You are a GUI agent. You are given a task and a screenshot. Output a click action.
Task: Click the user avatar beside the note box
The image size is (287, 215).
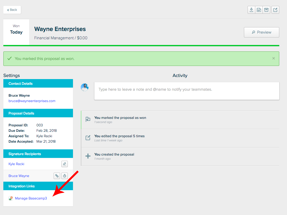click(85, 87)
